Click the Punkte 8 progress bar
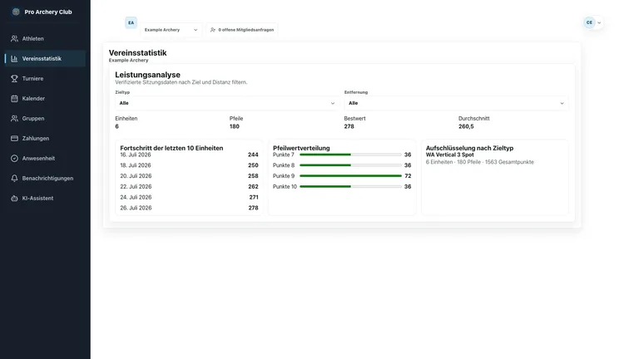 point(350,165)
